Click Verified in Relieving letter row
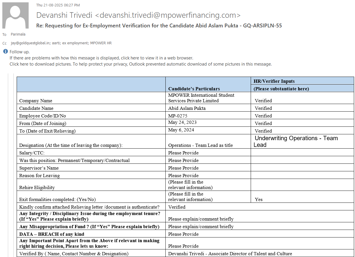The image size is (355, 257). tap(177, 207)
